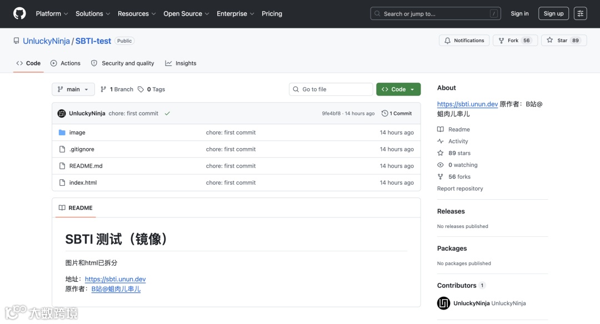Open the .gitignore file

[x=82, y=149]
